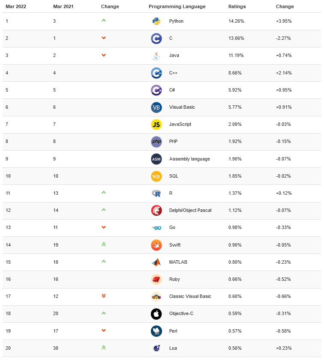This screenshot has width=324, height=363.
Task: Click the green up arrow in Python row
Action: tap(104, 21)
